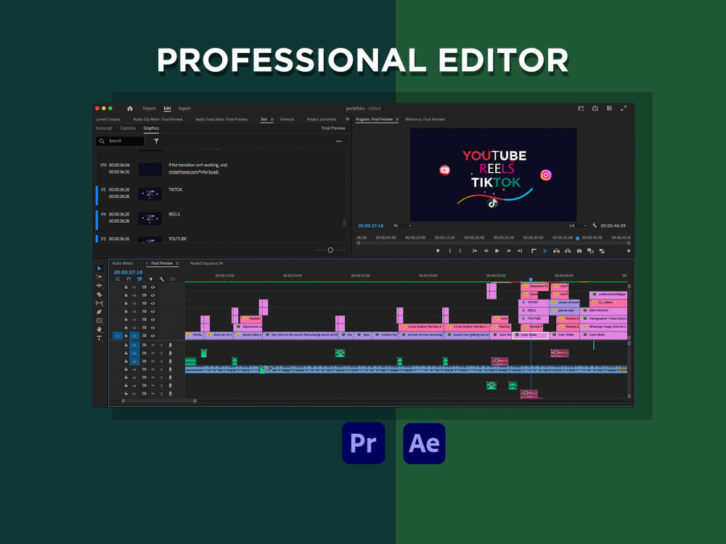Toggle Linked Selection in timeline header
The width and height of the screenshot is (726, 544).
click(x=139, y=279)
